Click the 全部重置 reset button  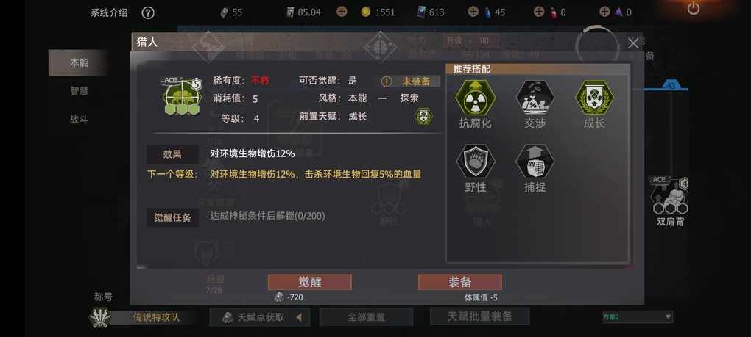366,317
